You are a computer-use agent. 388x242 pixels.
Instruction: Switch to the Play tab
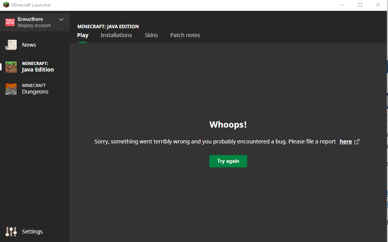point(83,35)
